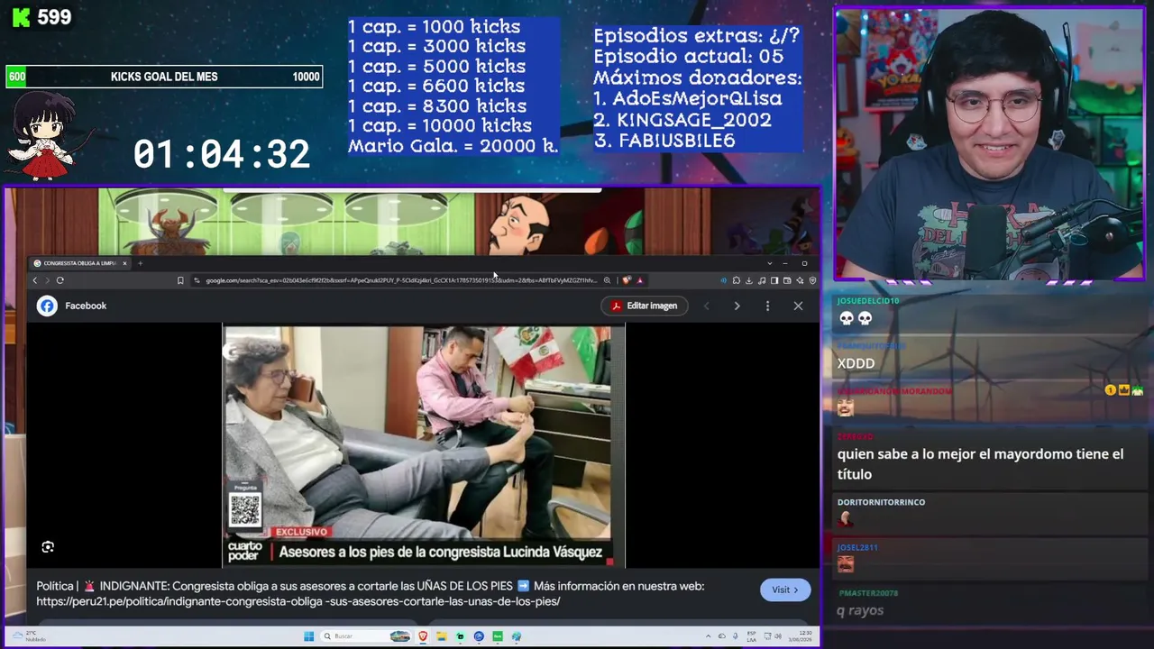Image resolution: width=1154 pixels, height=649 pixels.
Task: Click the media control music note icon
Action: pos(762,280)
